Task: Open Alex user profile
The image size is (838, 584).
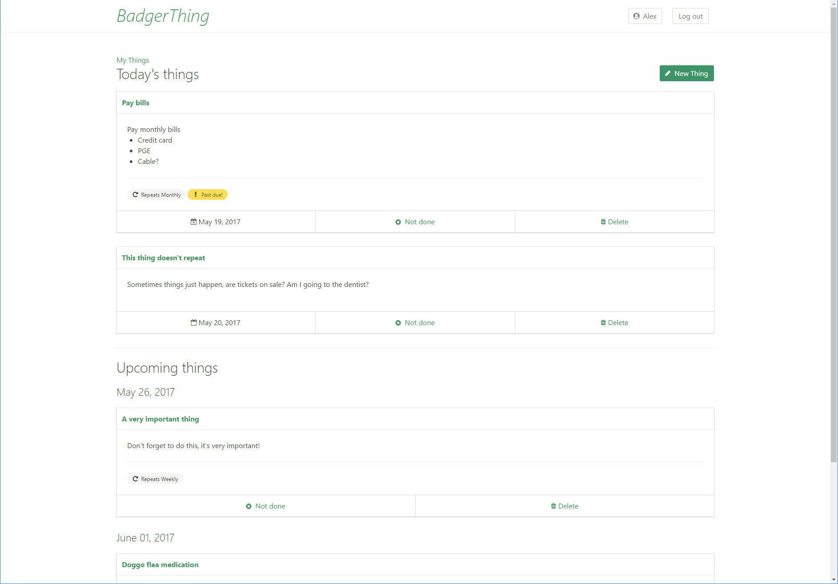Action: (x=645, y=16)
